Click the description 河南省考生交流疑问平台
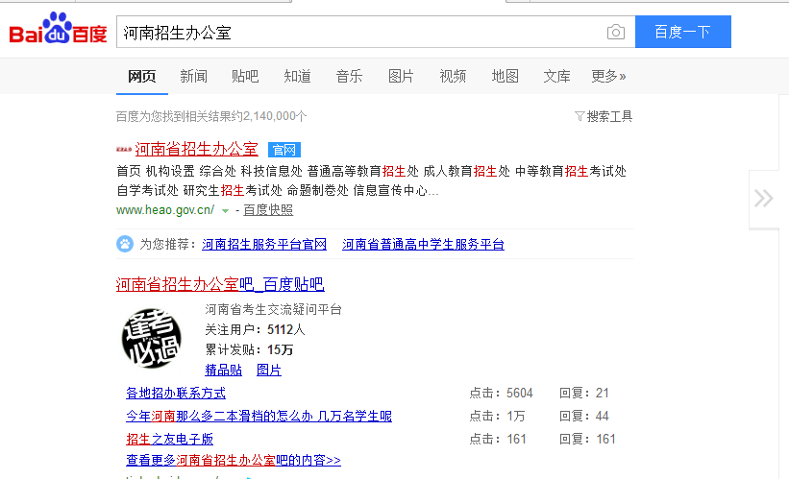Screen dimensions: 789x479 point(273,310)
